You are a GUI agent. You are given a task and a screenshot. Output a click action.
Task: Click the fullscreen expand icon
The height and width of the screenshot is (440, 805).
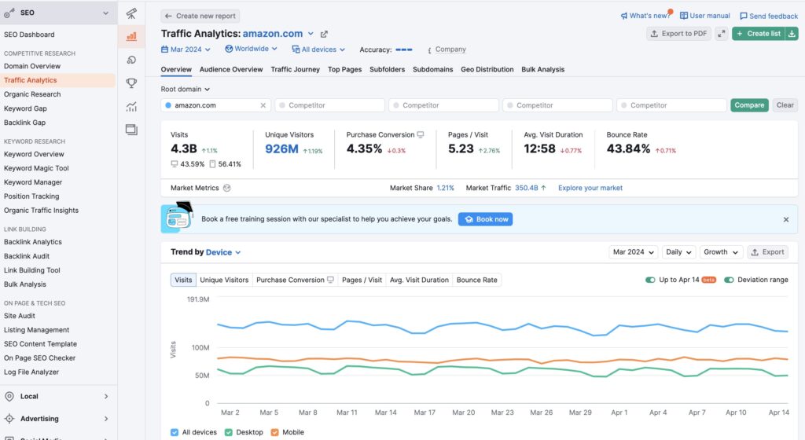pyautogui.click(x=722, y=33)
